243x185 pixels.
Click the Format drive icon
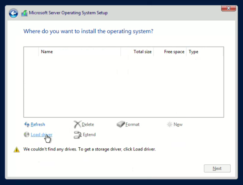click(121, 125)
